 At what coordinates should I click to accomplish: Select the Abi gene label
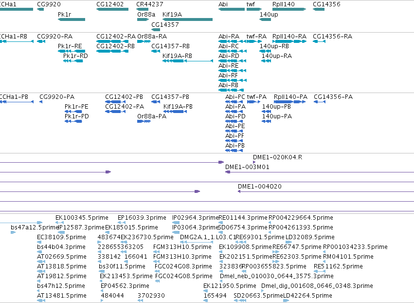pyautogui.click(x=223, y=4)
